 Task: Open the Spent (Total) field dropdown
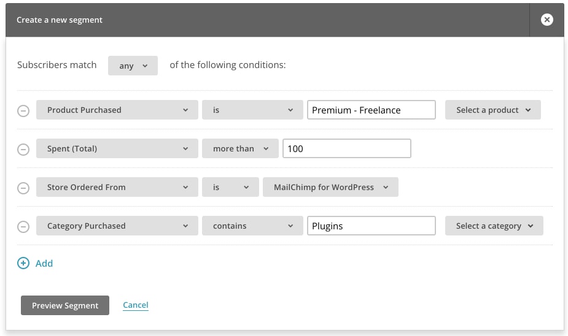[117, 148]
